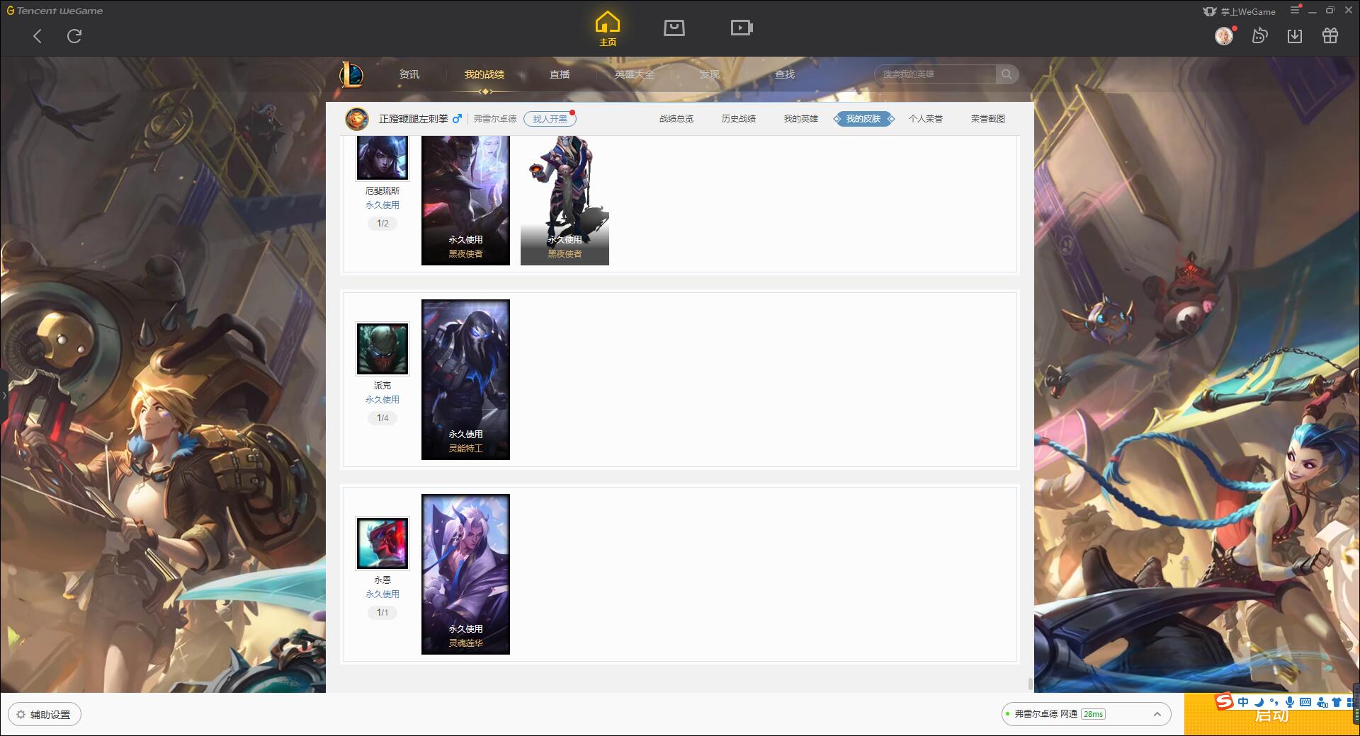The height and width of the screenshot is (736, 1360).
Task: Open the download manager icon
Action: tap(1295, 35)
